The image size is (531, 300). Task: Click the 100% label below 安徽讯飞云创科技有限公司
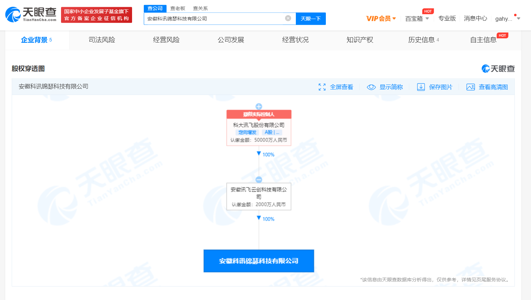[x=268, y=219]
